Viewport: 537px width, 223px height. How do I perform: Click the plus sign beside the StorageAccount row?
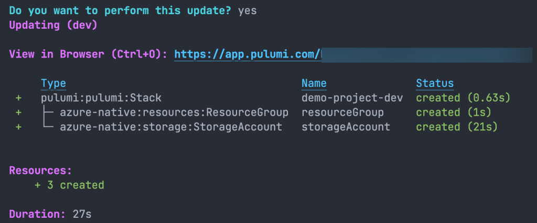(18, 127)
